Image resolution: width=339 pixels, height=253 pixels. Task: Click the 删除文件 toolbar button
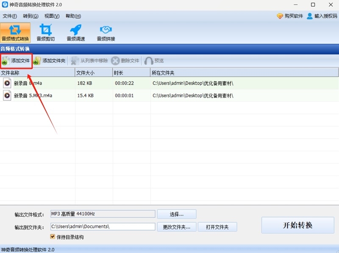[x=125, y=61]
